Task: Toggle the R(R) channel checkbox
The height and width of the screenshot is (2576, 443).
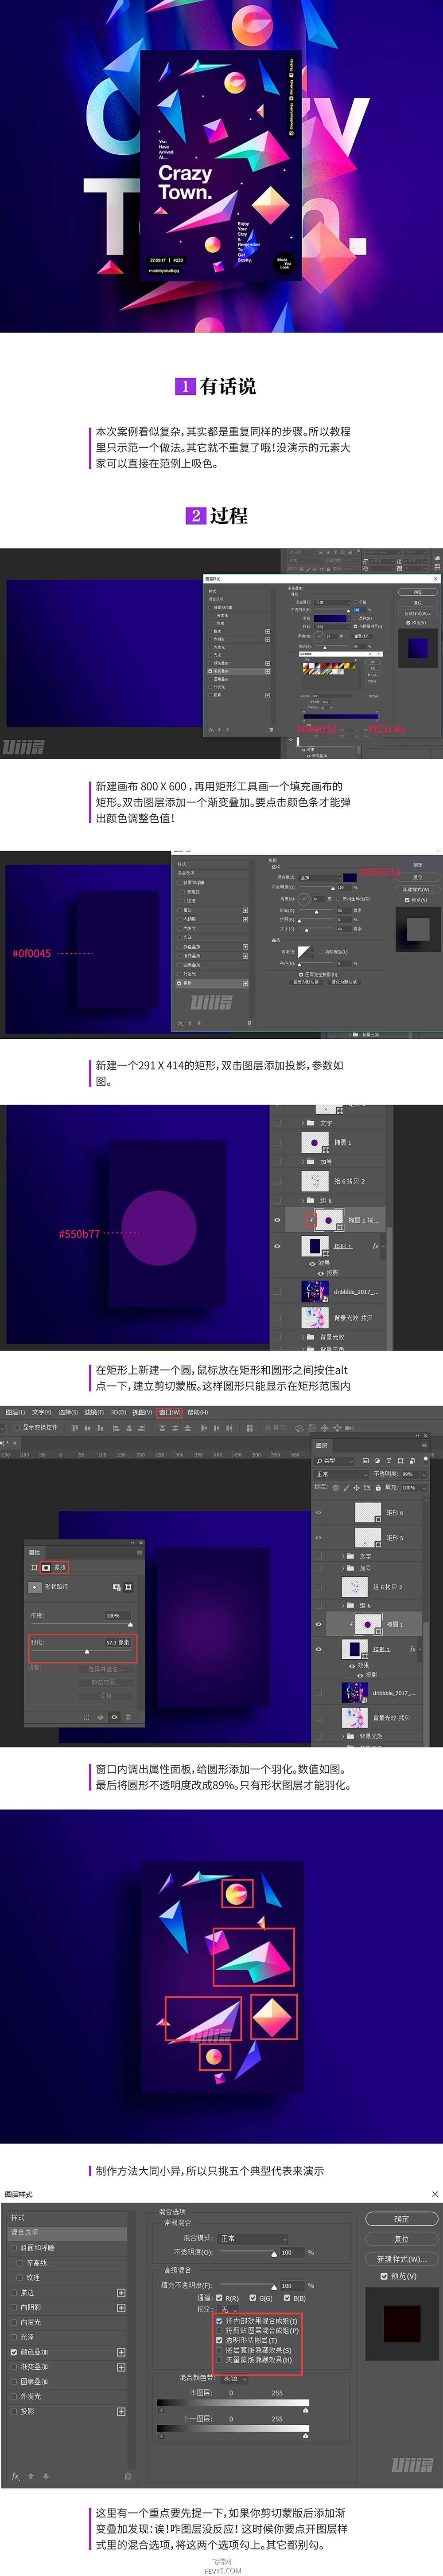Action: point(218,2298)
